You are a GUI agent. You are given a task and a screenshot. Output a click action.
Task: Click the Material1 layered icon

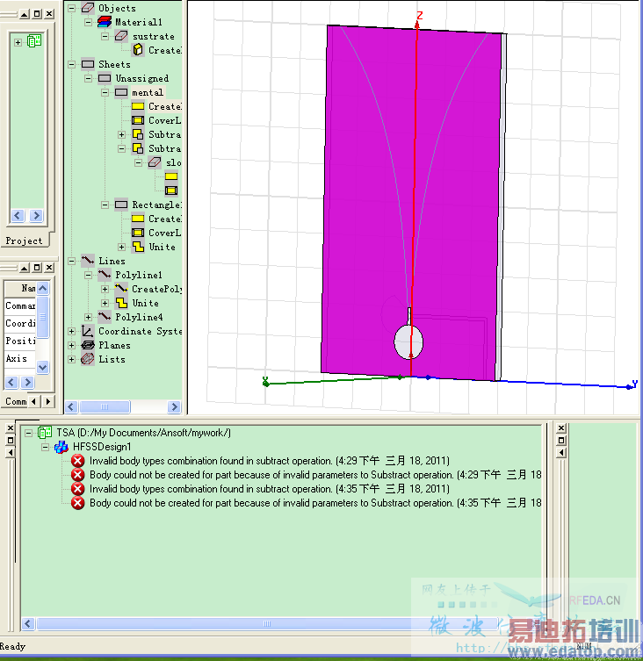[x=105, y=21]
